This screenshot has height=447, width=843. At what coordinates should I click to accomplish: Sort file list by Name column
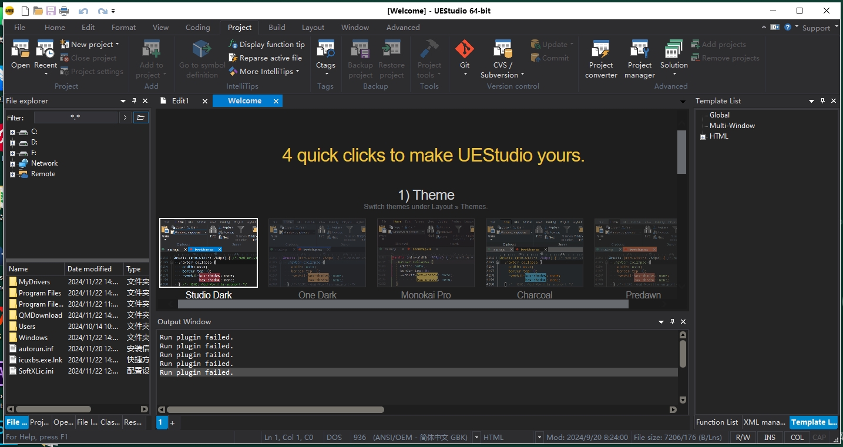[x=35, y=269]
